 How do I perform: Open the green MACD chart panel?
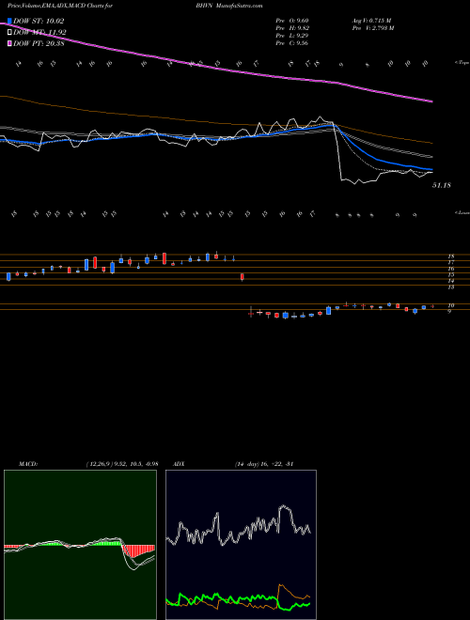80,545
